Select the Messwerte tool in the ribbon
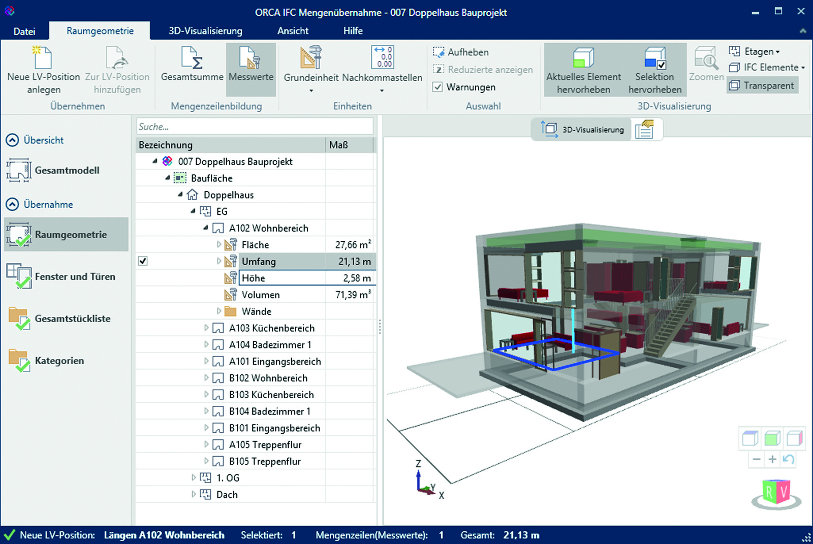Image resolution: width=813 pixels, height=544 pixels. [x=251, y=69]
